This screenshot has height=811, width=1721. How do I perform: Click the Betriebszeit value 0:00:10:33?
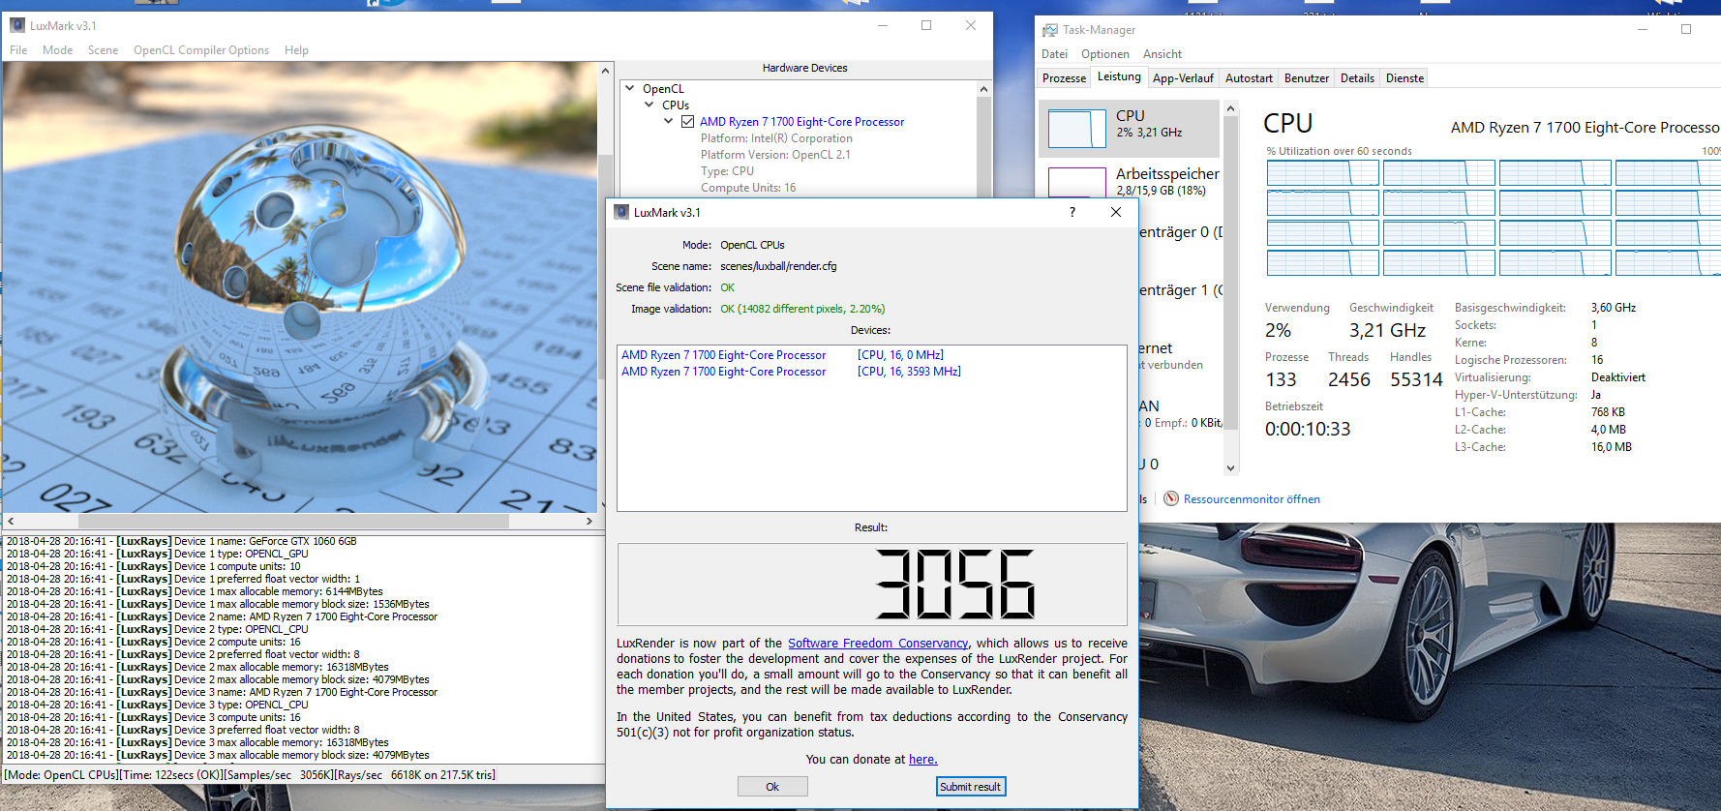[1307, 429]
